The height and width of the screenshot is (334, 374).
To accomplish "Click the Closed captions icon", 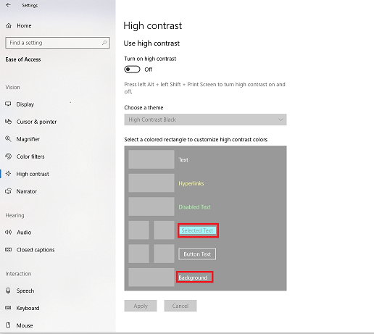I will (x=8, y=249).
